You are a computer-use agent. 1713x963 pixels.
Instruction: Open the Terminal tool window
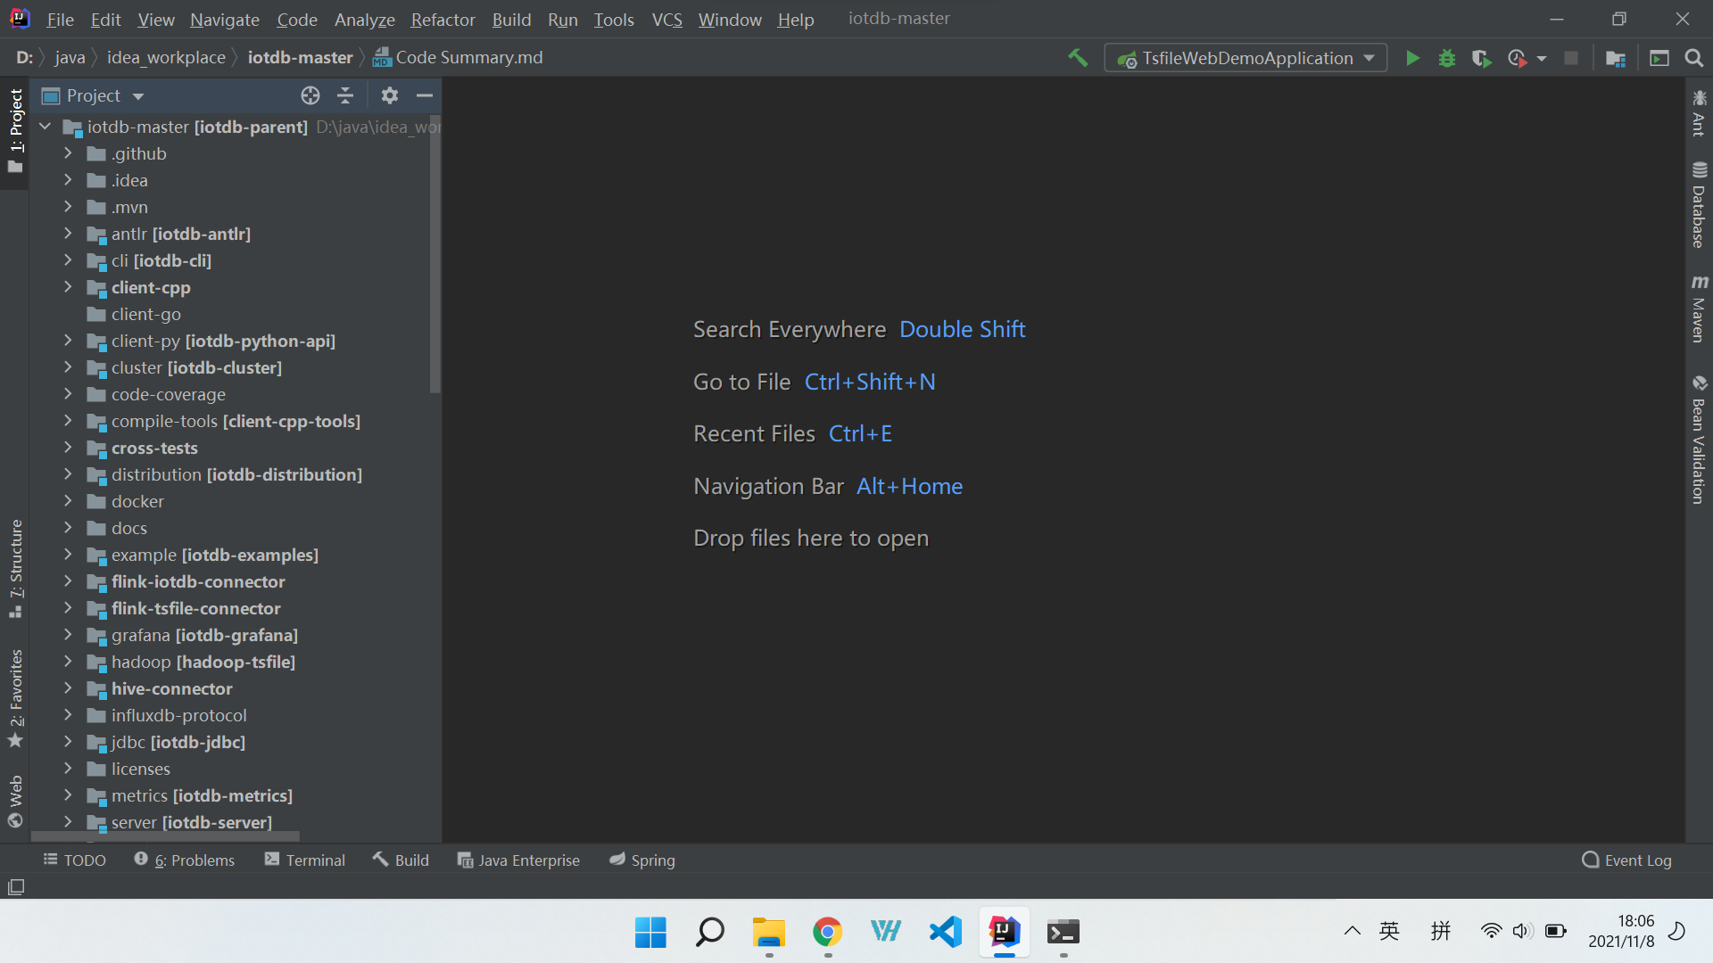[x=304, y=860]
